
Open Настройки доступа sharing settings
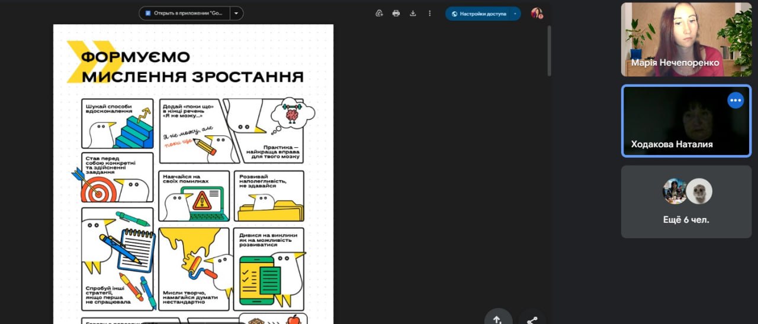pos(478,14)
